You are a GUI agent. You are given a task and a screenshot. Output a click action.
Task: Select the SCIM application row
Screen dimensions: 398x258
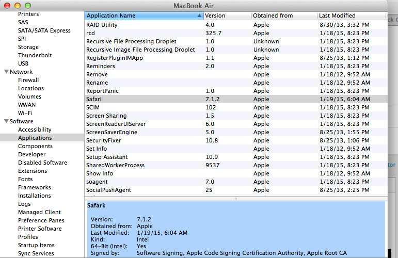point(236,107)
